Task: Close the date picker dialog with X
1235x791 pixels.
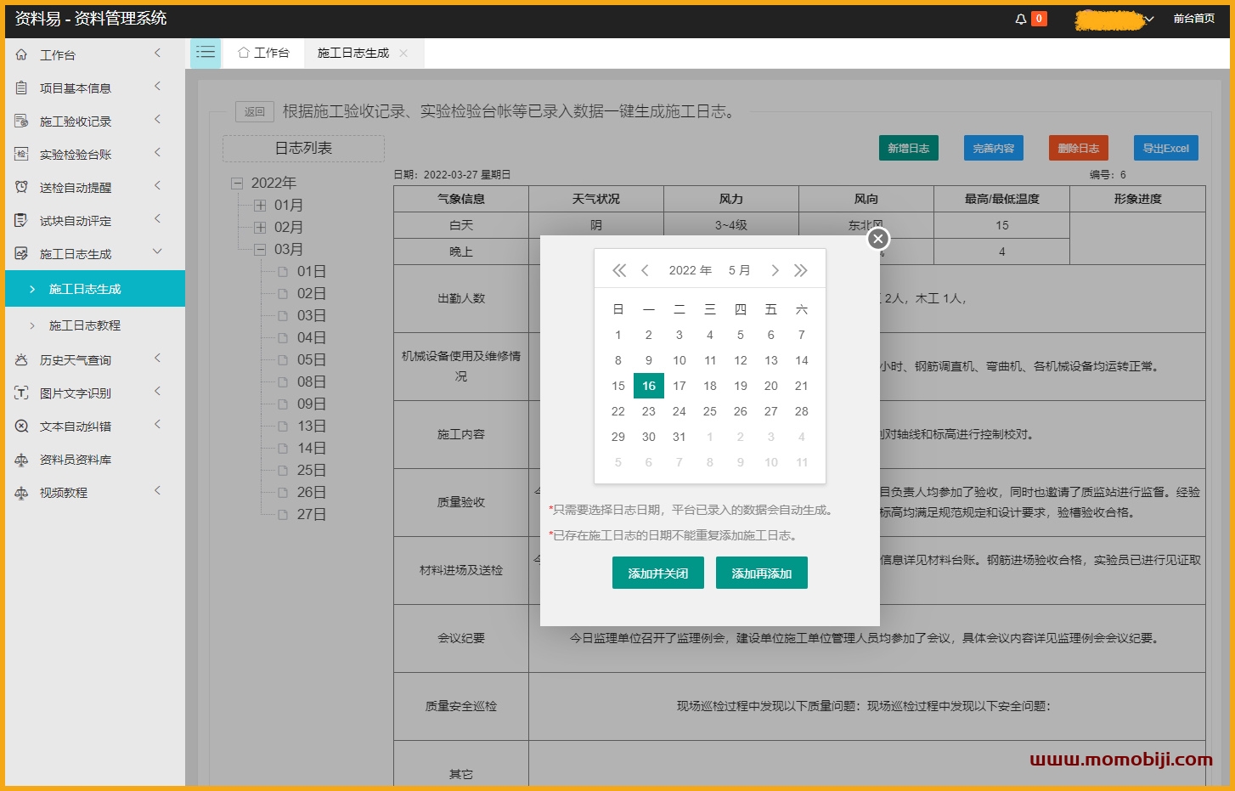Action: pos(878,239)
